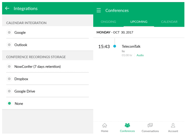
Task: Choose NowConfer 7 days retention storage
Action: pos(9,67)
